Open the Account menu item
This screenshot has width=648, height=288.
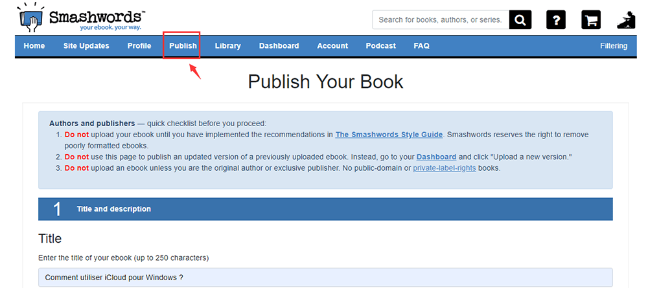332,46
